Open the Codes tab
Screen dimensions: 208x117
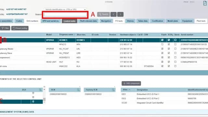tap(19, 21)
